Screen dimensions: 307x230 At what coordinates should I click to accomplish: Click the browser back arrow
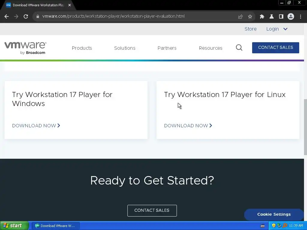[x=7, y=16]
